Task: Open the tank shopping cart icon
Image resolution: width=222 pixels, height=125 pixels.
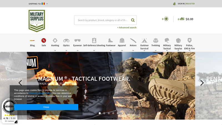Action: 182,19
